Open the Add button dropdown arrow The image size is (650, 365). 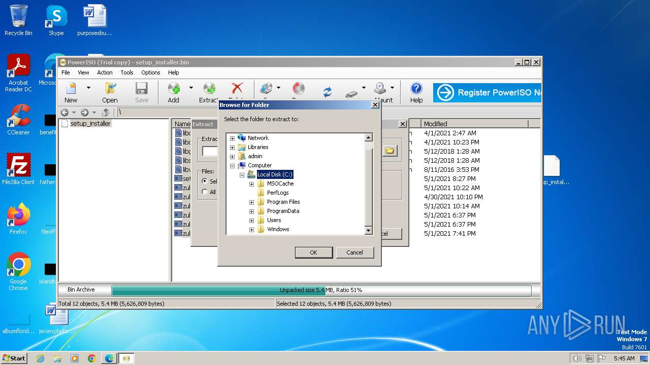click(191, 88)
